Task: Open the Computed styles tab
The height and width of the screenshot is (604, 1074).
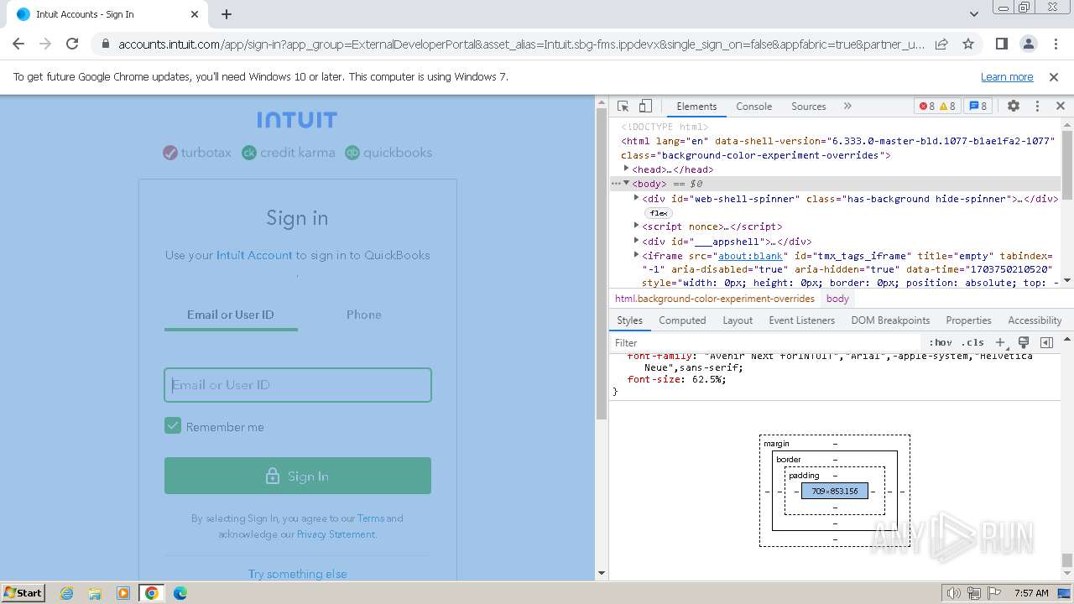Action: pos(682,320)
